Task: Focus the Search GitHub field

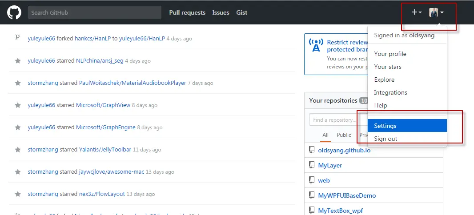Action: pos(95,12)
